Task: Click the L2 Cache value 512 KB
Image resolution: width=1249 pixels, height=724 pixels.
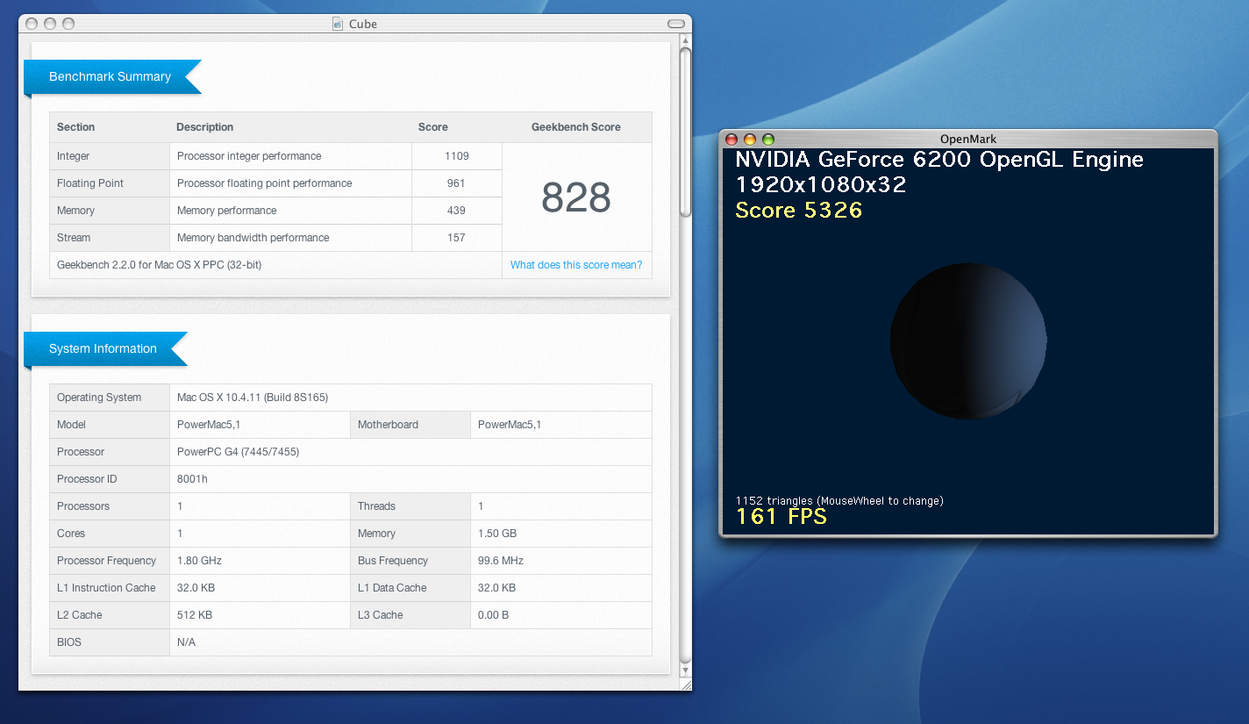Action: tap(195, 615)
